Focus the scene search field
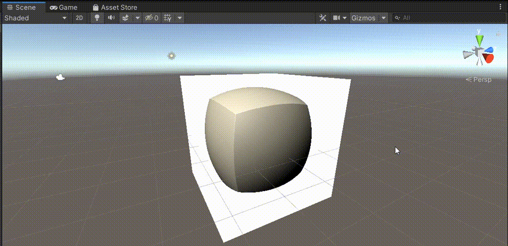508x246 pixels. click(x=448, y=18)
